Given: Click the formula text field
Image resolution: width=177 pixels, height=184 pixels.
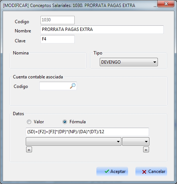Looking at the screenshot, I should point(87,132).
